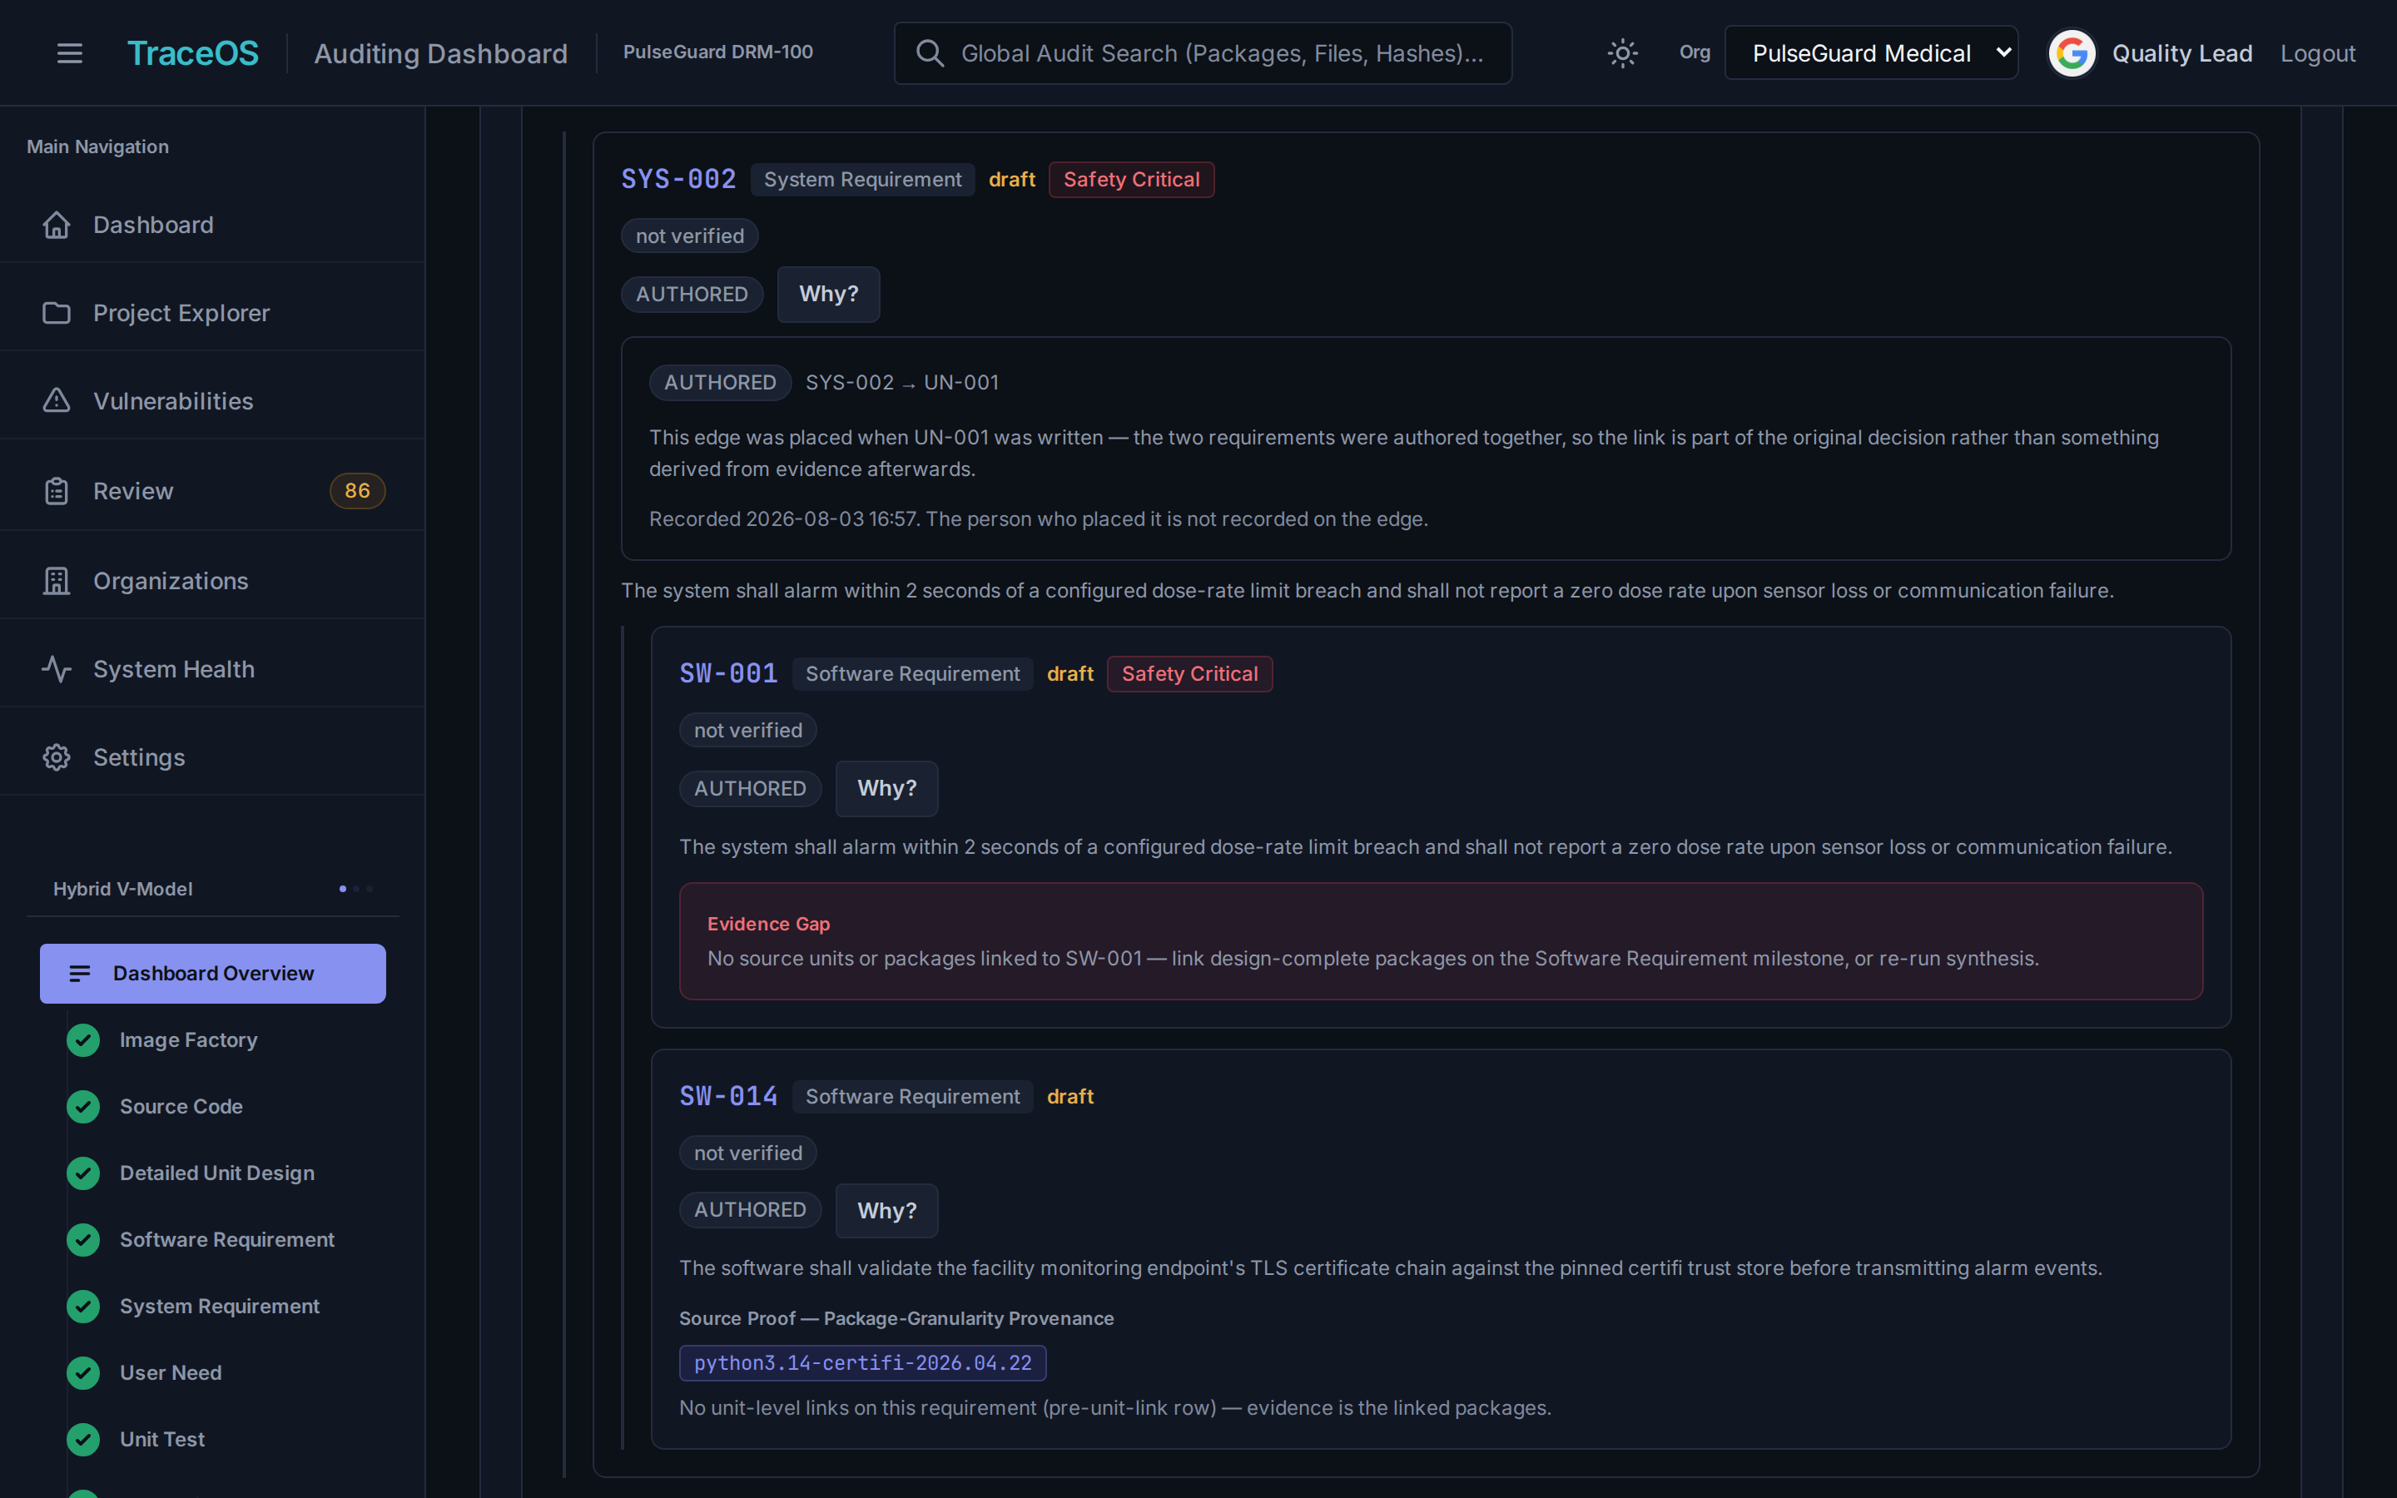Open the PulseGuard Medical org dropdown
This screenshot has width=2397, height=1498.
pos(1871,53)
